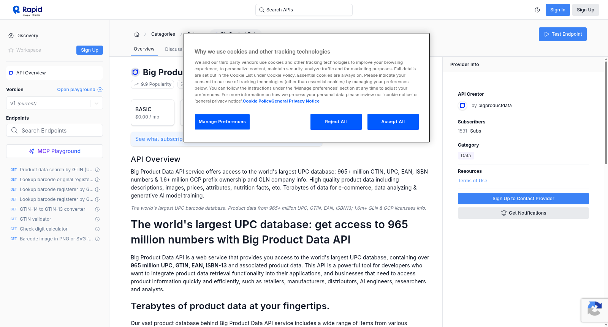Click the Discovery compass icon
This screenshot has height=327, width=608.
click(11, 36)
